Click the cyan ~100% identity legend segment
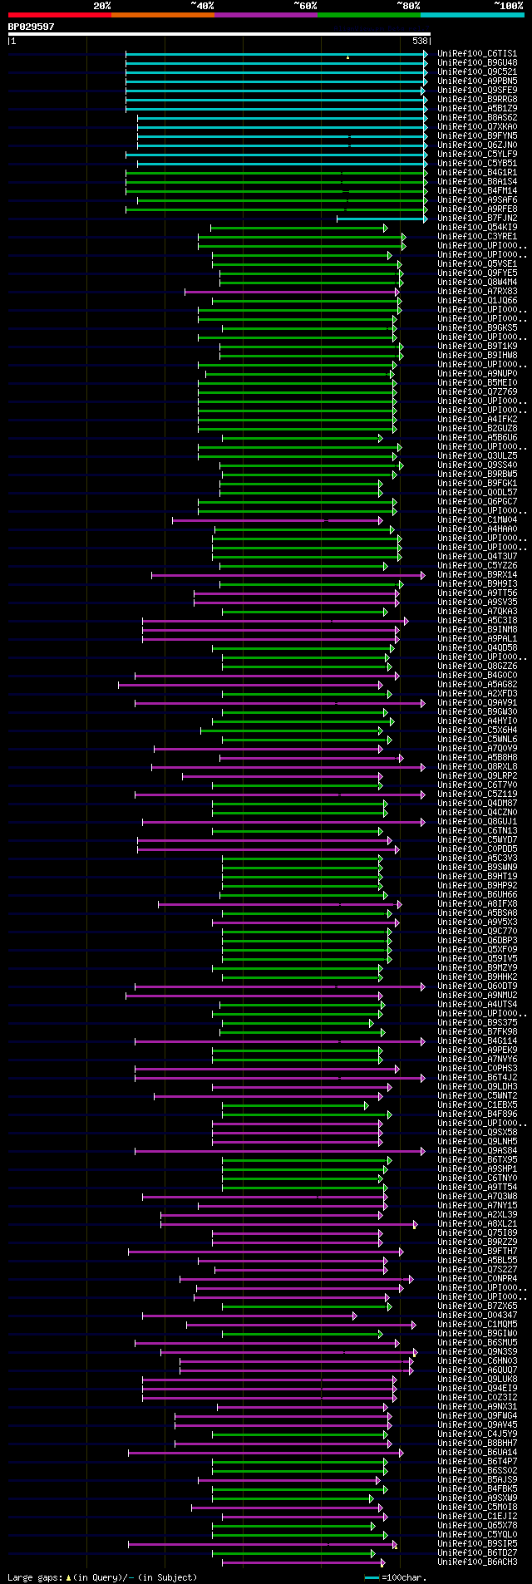Image resolution: width=532 pixels, height=1584 pixels. click(x=472, y=15)
